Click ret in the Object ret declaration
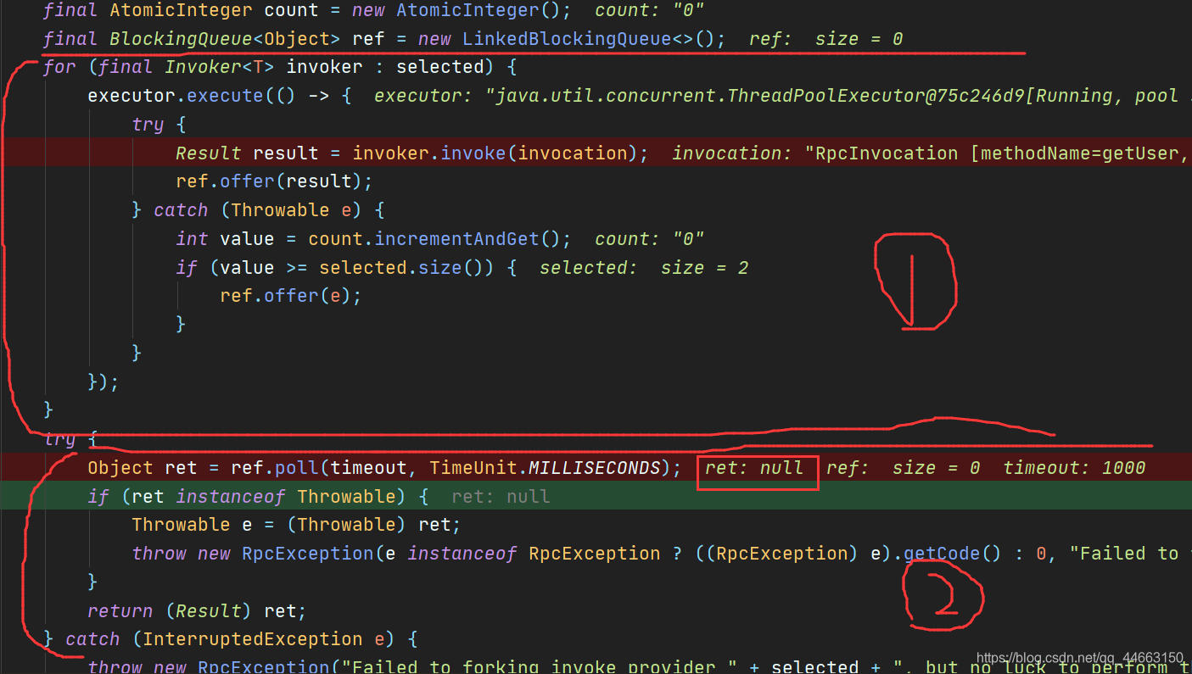Screen dimensions: 1192x674 (x=181, y=468)
